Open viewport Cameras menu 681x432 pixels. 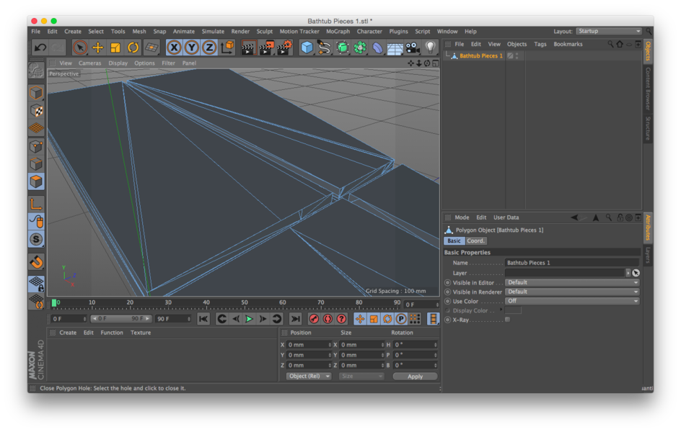coord(90,63)
